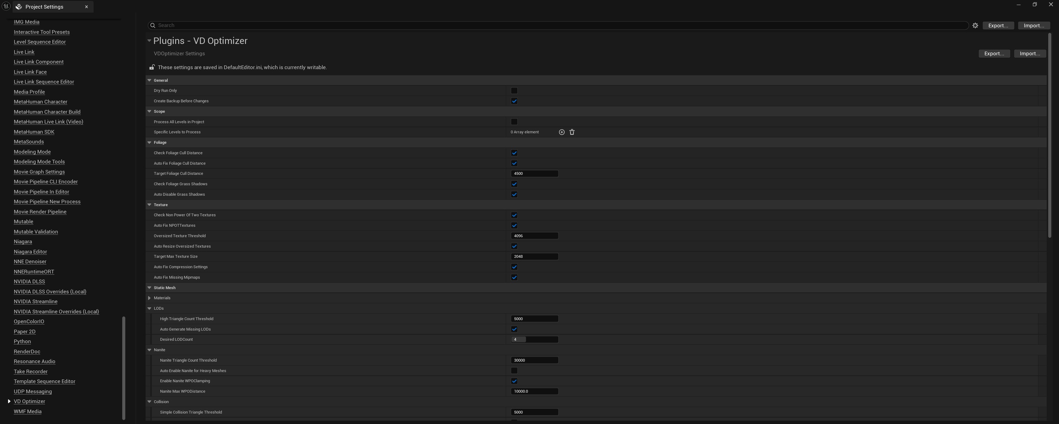Edit High Triangle Count Threshold value
This screenshot has height=424, width=1059.
[x=534, y=319]
